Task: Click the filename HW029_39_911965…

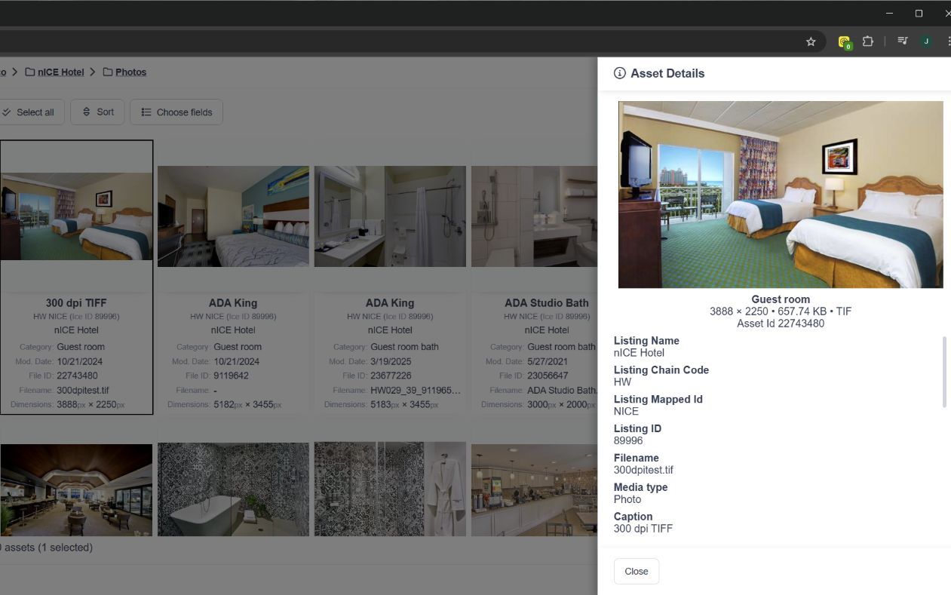Action: click(x=416, y=391)
